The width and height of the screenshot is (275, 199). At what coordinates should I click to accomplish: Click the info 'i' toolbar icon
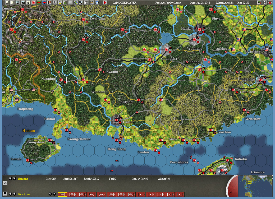[x=28, y=2]
